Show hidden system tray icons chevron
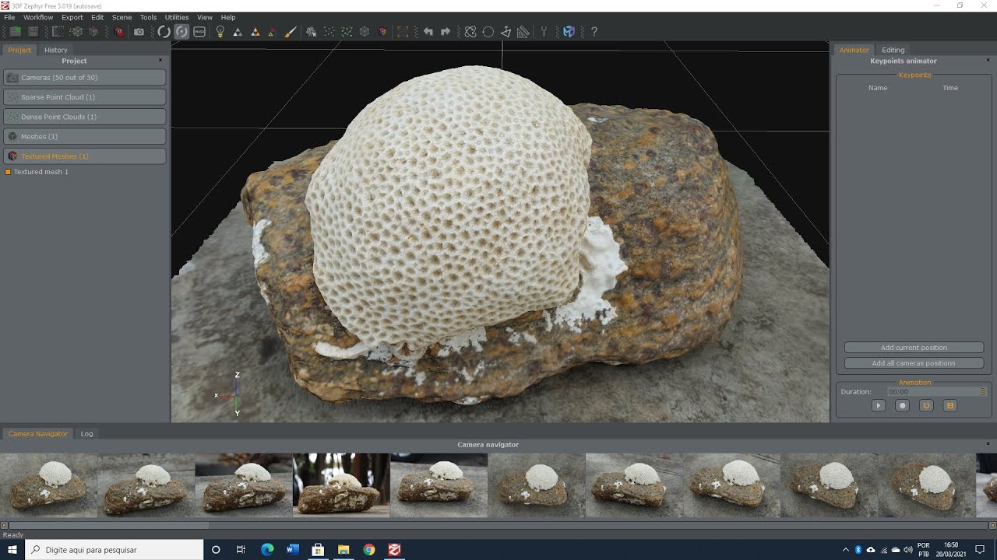This screenshot has height=560, width=997. [x=846, y=550]
